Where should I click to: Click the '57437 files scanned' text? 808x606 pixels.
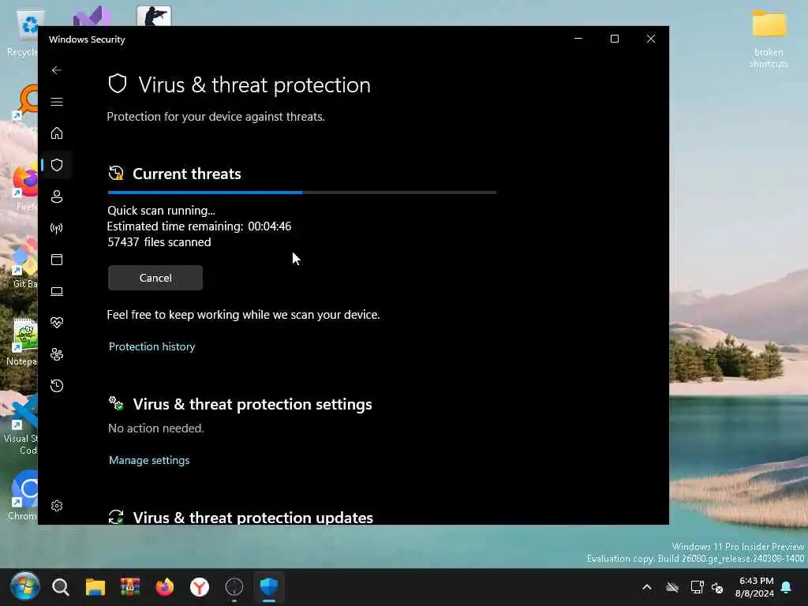[x=159, y=242]
